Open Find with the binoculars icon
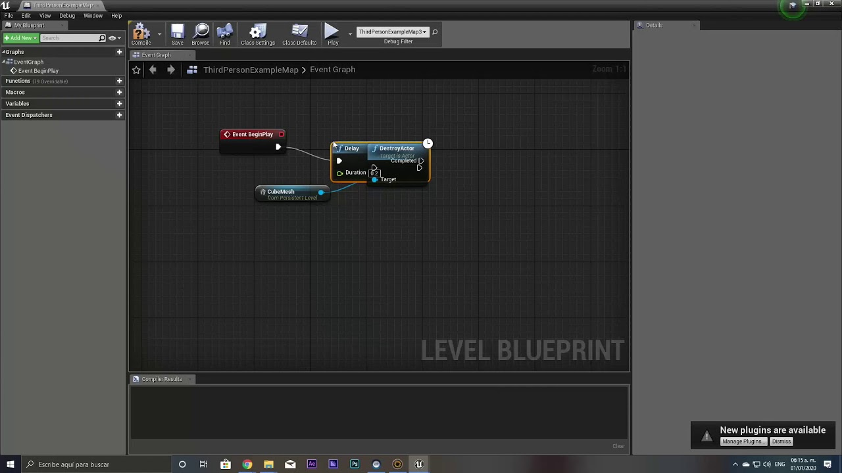842x473 pixels. coord(224,35)
